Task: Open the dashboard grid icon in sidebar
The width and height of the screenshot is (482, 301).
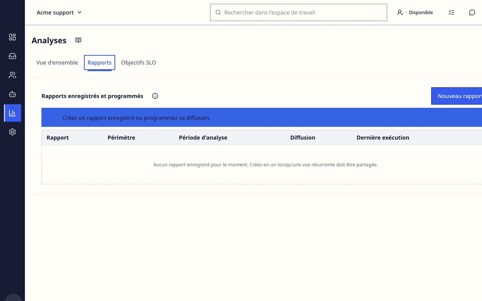Action: point(12,37)
